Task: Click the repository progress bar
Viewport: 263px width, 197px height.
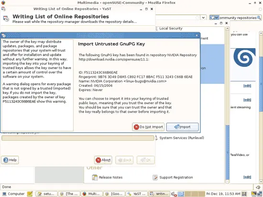Action: [78, 138]
